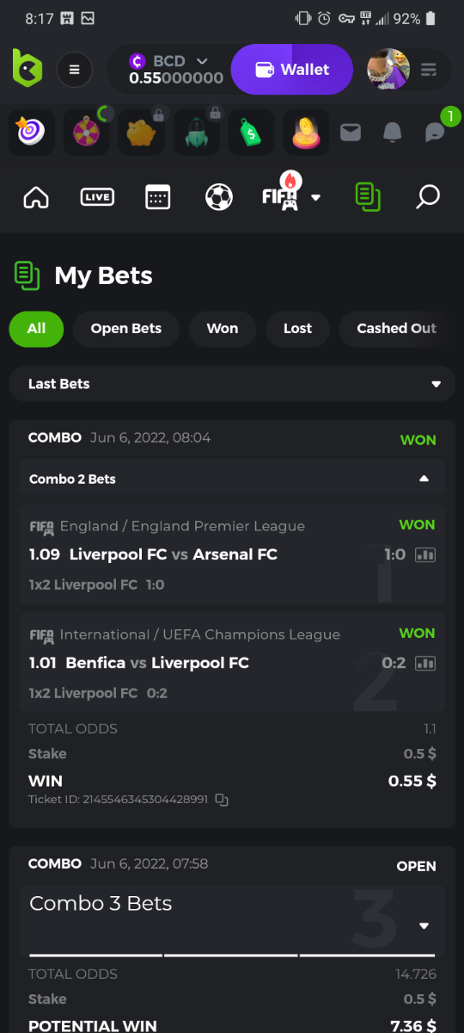Copy the ticket ID
Image resolution: width=464 pixels, height=1033 pixels.
(x=222, y=800)
